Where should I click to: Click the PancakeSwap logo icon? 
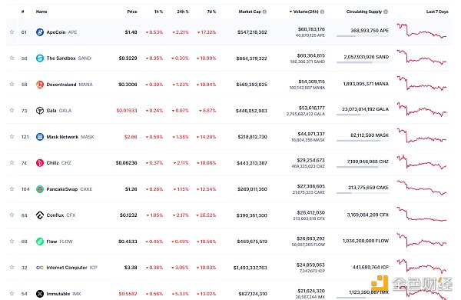(x=40, y=189)
